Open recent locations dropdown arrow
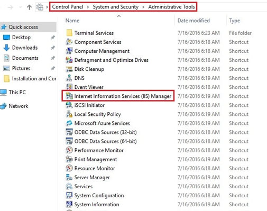The height and width of the screenshot is (211, 267). tap(21, 7)
